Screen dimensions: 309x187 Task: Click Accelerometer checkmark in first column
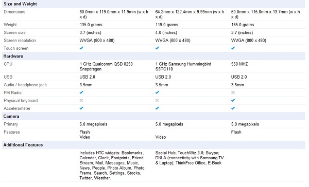click(x=81, y=108)
